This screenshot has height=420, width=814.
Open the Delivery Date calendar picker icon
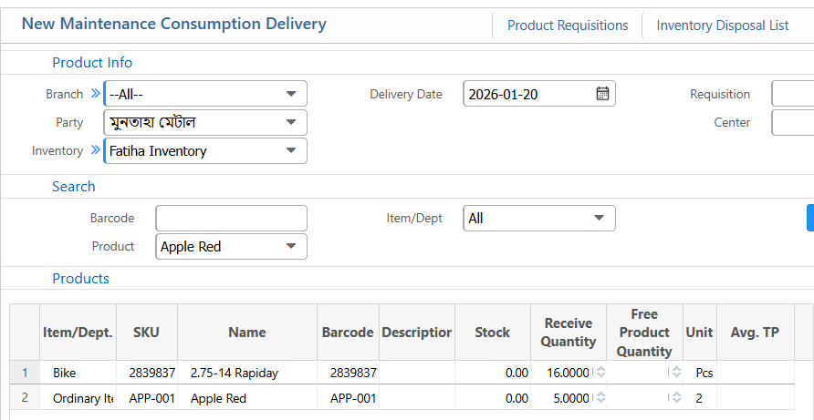pos(602,94)
